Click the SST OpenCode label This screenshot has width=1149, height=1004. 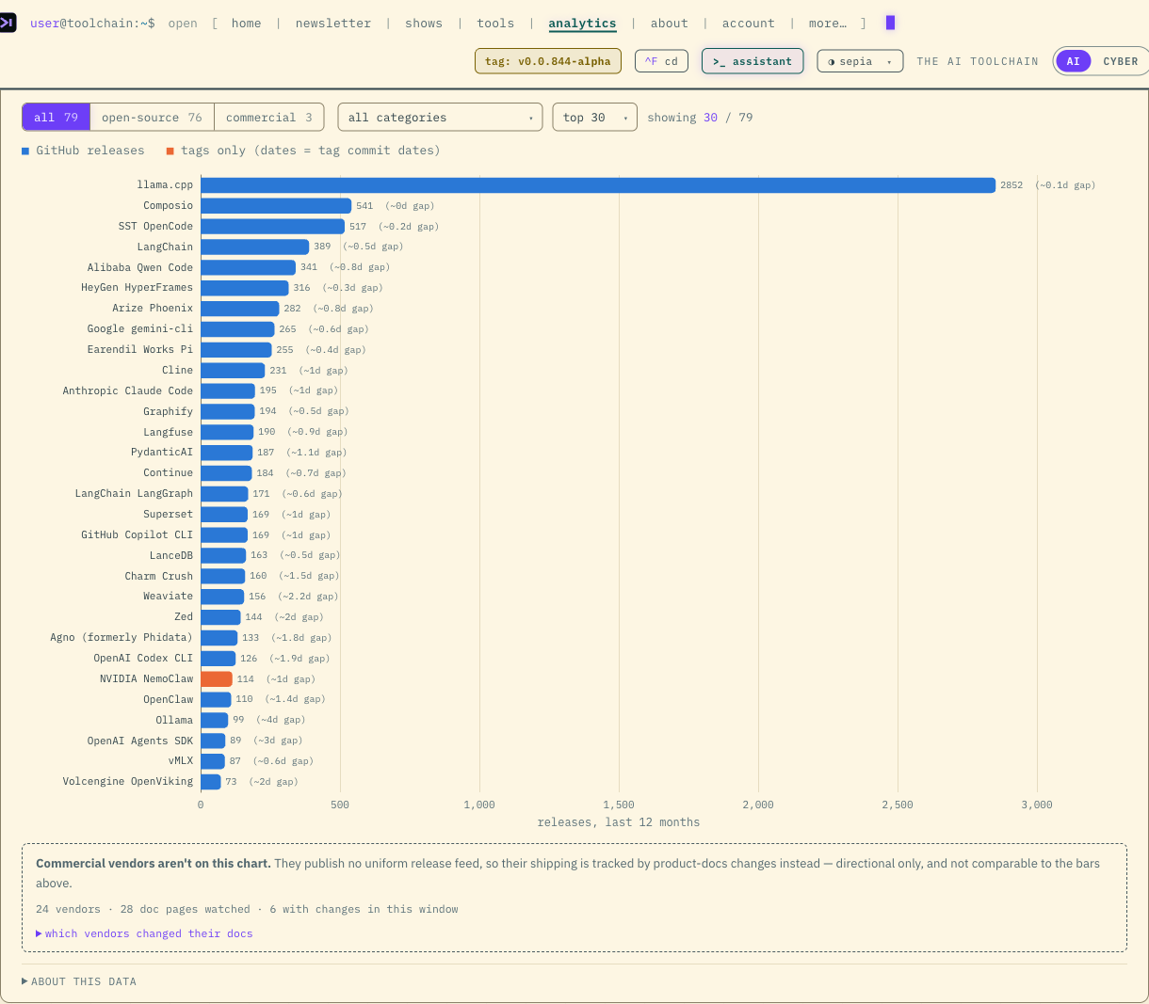155,227
